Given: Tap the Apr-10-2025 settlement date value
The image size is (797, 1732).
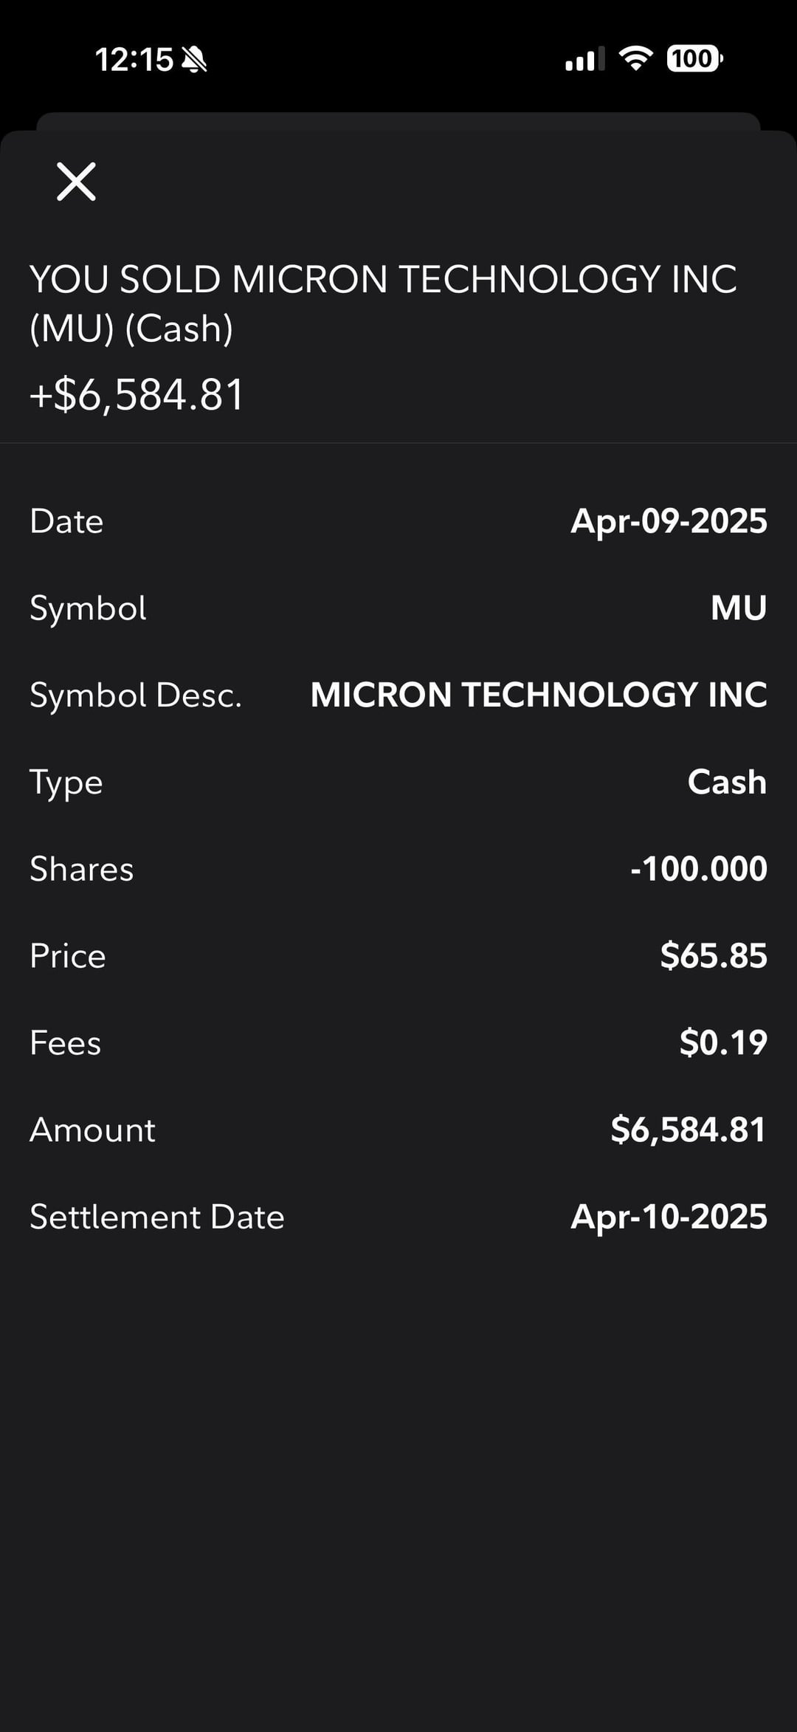Looking at the screenshot, I should tap(669, 1217).
